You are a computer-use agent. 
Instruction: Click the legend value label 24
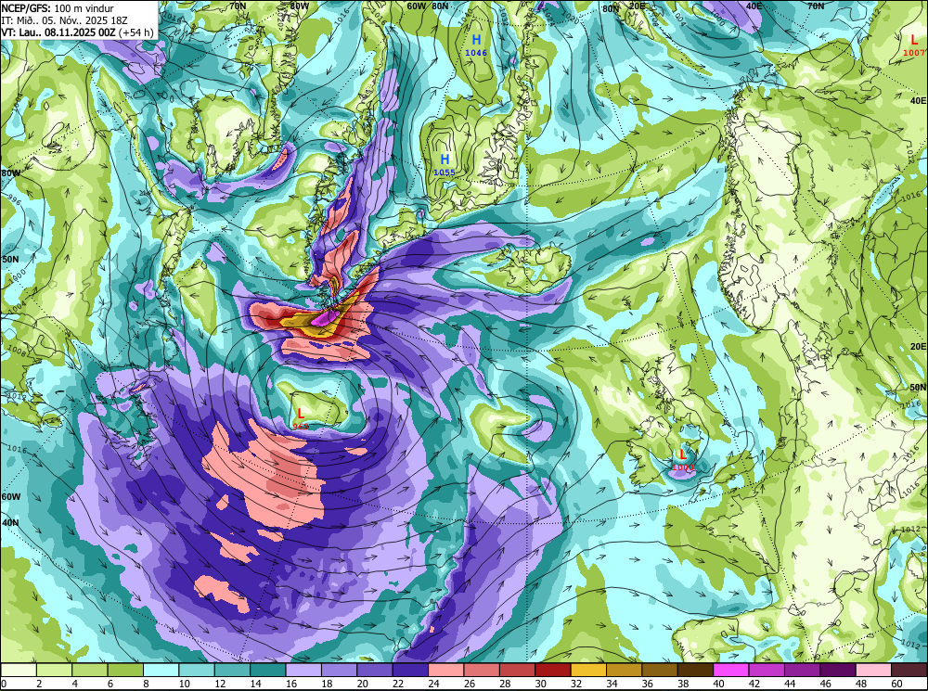(433, 684)
